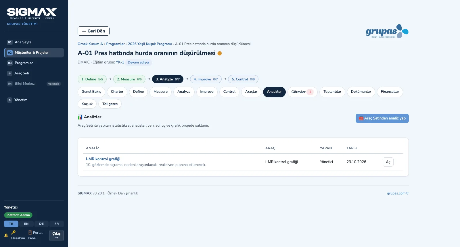This screenshot has height=247, width=460.
Task: Click the Bilgi Merkezi sidebar item
Action: [x=34, y=84]
